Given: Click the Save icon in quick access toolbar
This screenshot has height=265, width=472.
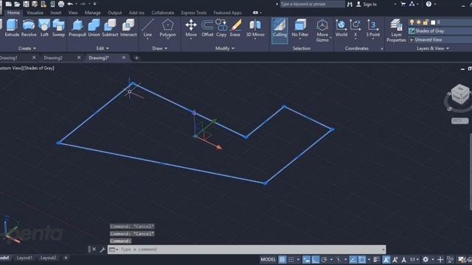Looking at the screenshot, I should tap(27, 4).
